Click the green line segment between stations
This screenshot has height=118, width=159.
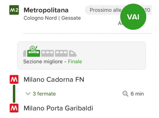[14, 94]
